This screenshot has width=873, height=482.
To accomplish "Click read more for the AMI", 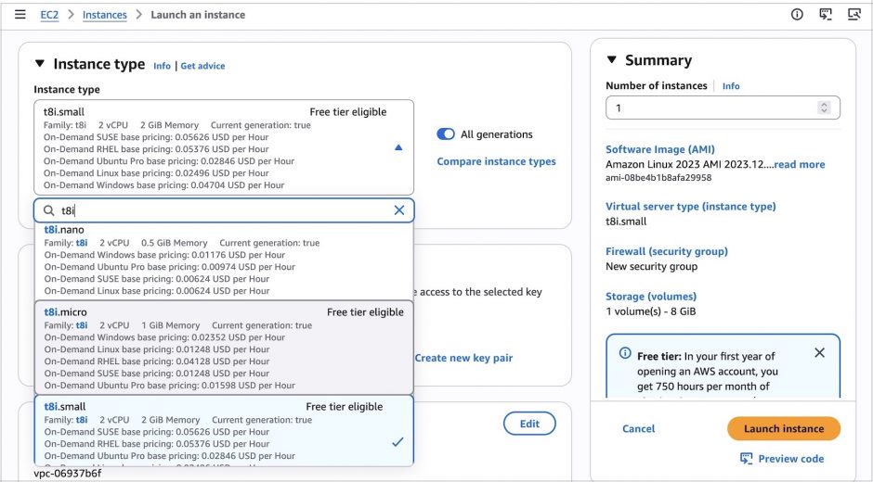I will pyautogui.click(x=800, y=164).
